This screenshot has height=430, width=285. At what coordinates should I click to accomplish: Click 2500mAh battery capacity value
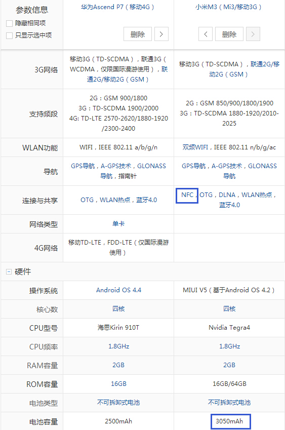coord(118,421)
